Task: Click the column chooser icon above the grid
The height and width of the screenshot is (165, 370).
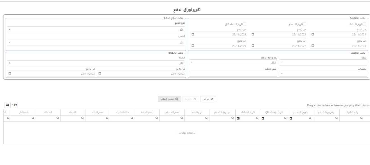Action: coord(8,105)
